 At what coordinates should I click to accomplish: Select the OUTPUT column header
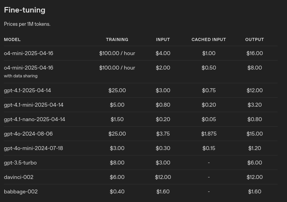[x=255, y=39]
